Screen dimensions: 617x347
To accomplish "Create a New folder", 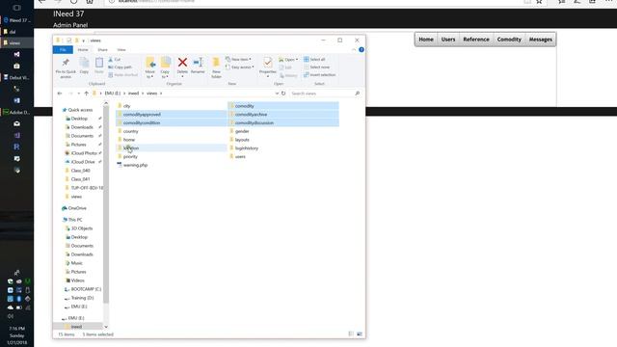I will pos(216,67).
